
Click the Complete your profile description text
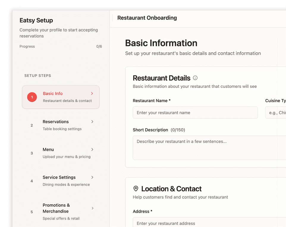[59, 33]
